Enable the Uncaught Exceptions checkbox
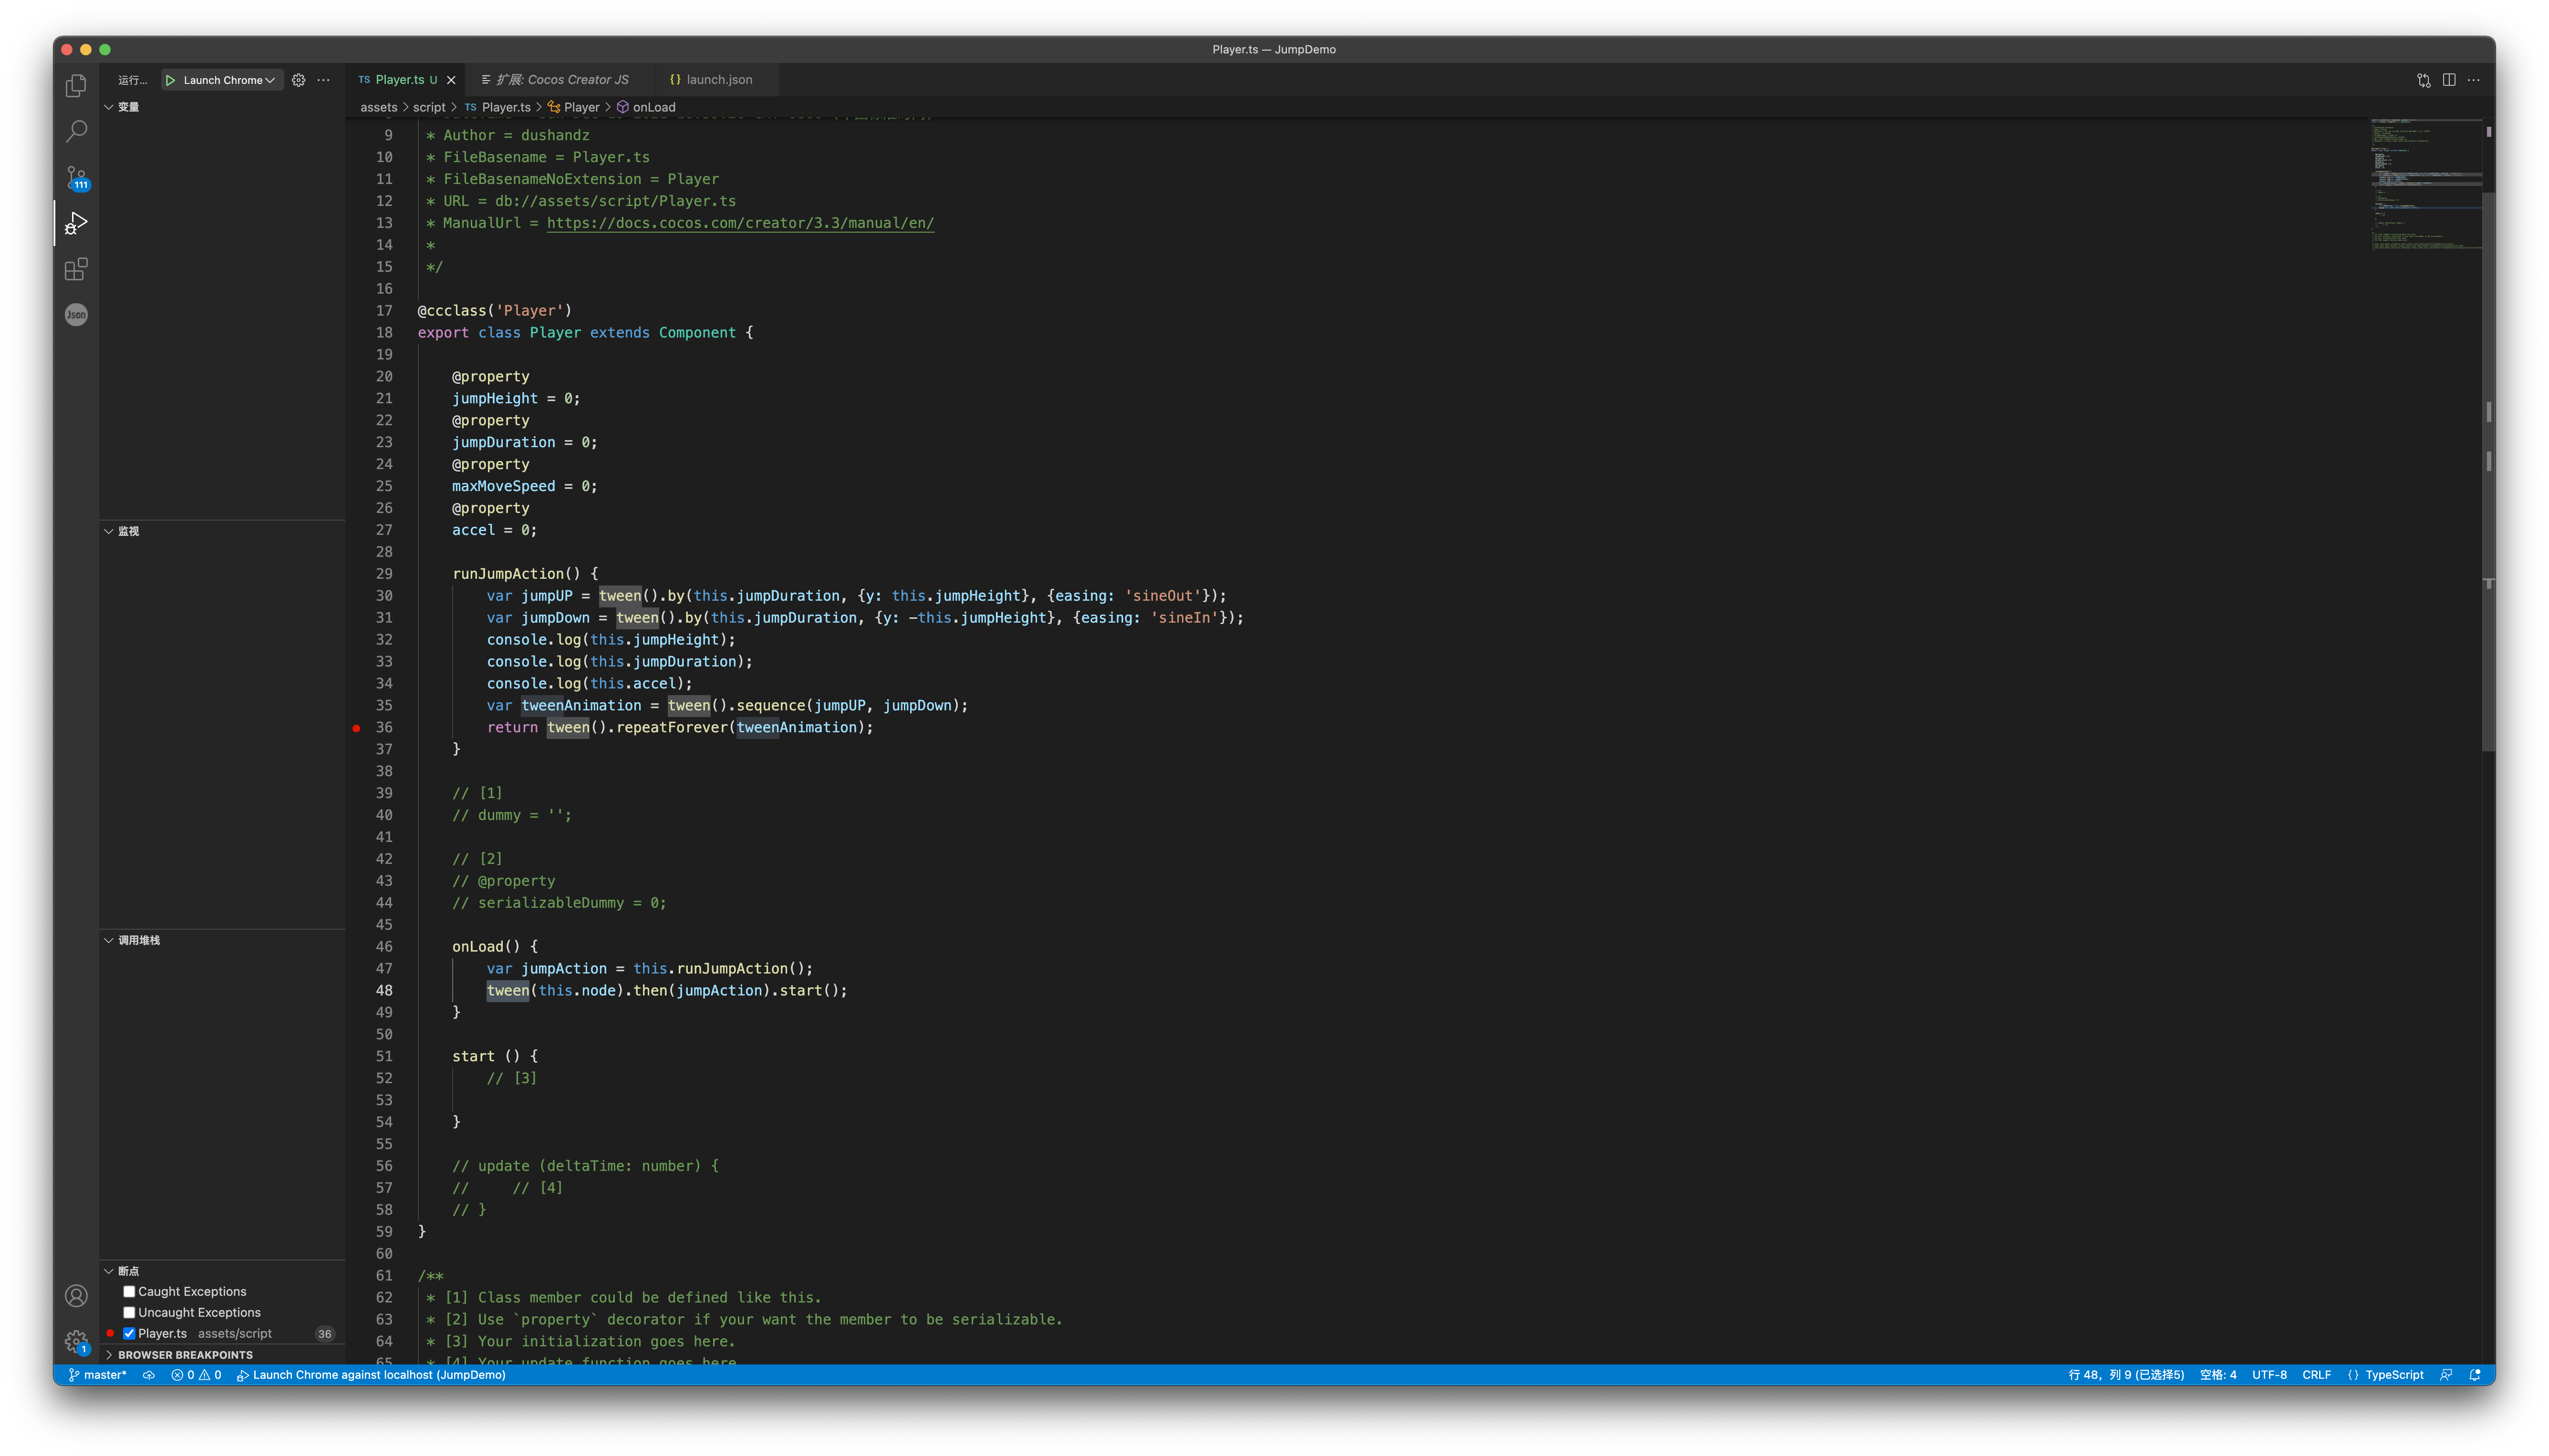2549x1456 pixels. point(129,1313)
